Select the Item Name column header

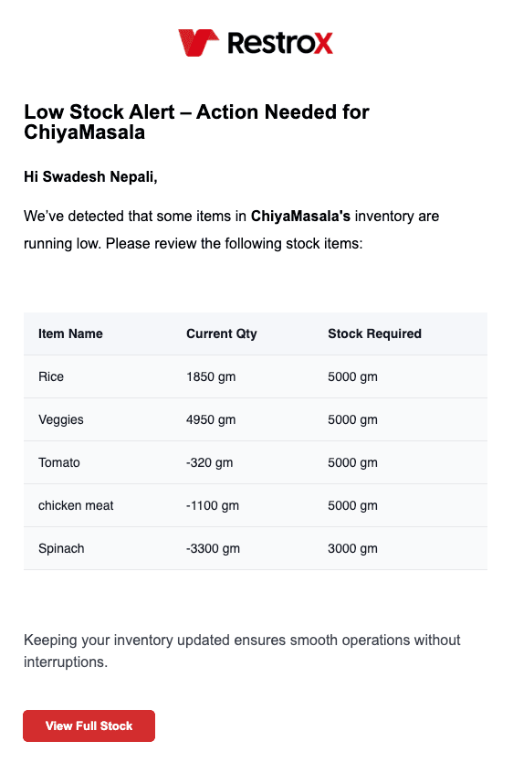point(70,334)
